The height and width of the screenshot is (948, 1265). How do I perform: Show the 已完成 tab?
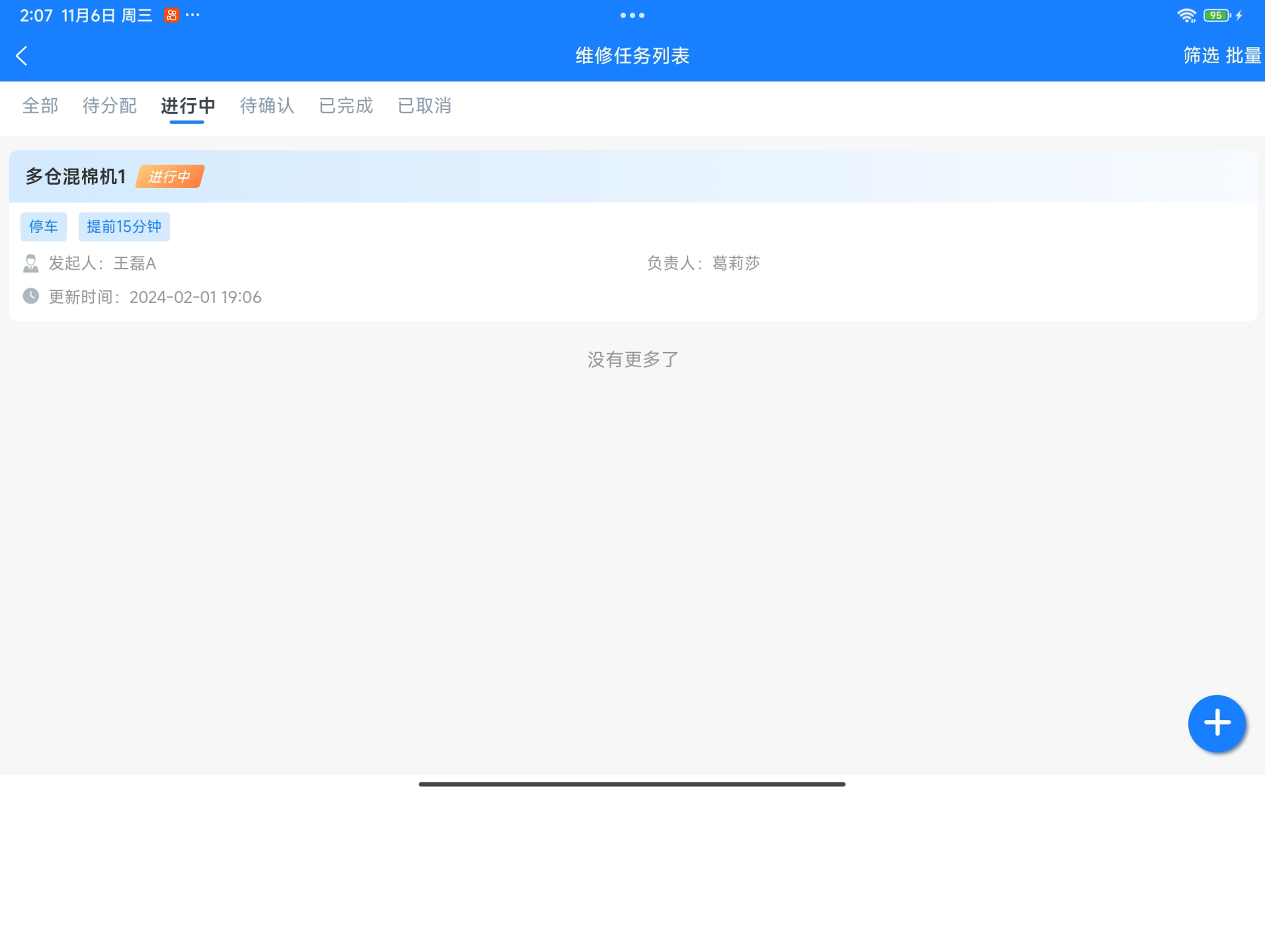coord(345,106)
